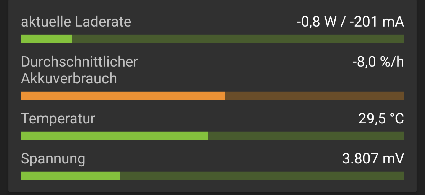The image size is (425, 195).
Task: Click the dark unfilled Spannung bar section
Action: pyautogui.click(x=262, y=176)
